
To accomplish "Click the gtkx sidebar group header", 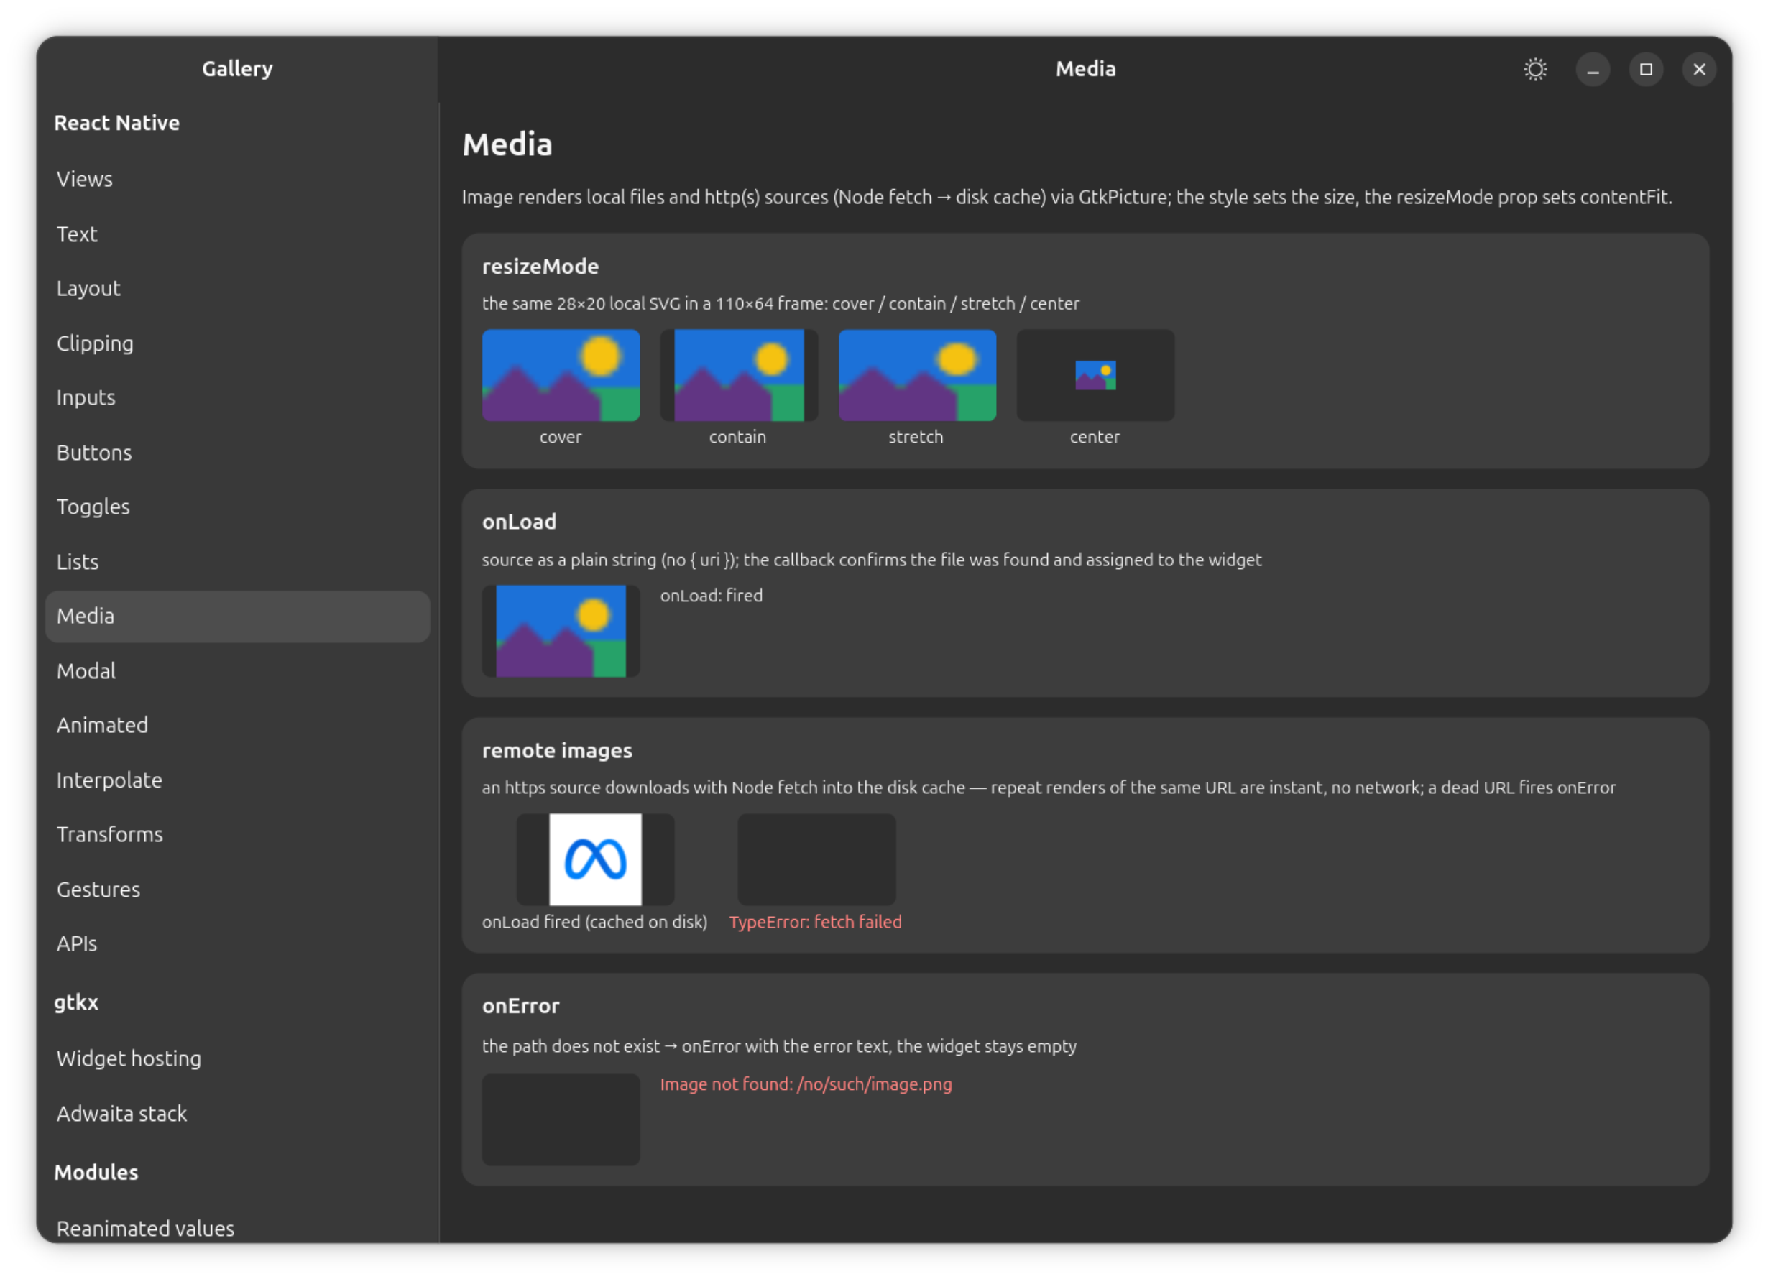I will 76,1002.
